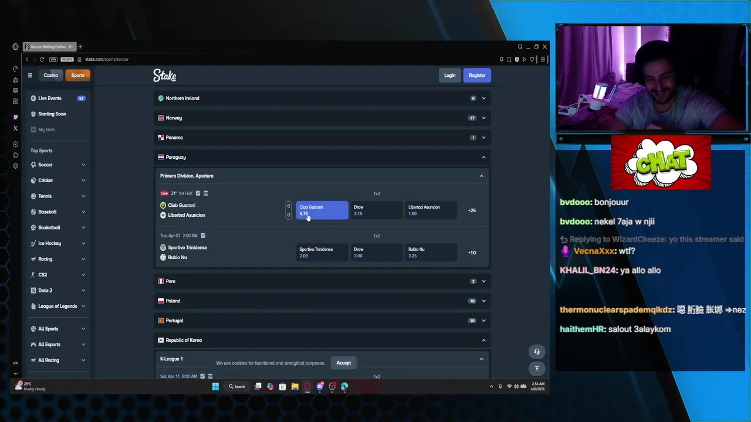This screenshot has width=751, height=422.
Task: Go back in the browser
Action: [26, 59]
